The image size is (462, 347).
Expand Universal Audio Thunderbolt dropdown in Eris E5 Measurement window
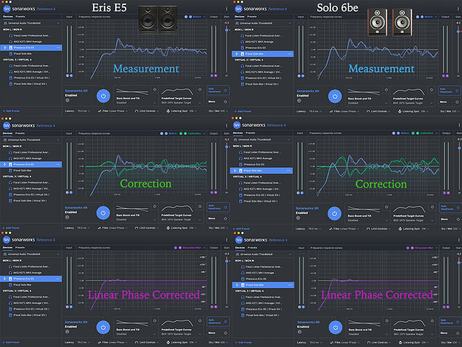pos(58,23)
